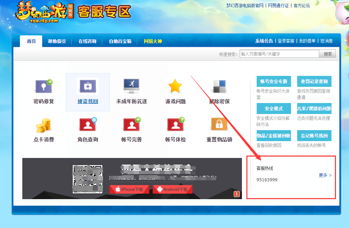349x228 pixels.
Task: Click the 安全模式介绍与解除方法 description text
Action: pos(273,121)
